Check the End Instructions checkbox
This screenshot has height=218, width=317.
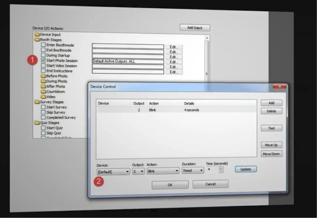43,71
